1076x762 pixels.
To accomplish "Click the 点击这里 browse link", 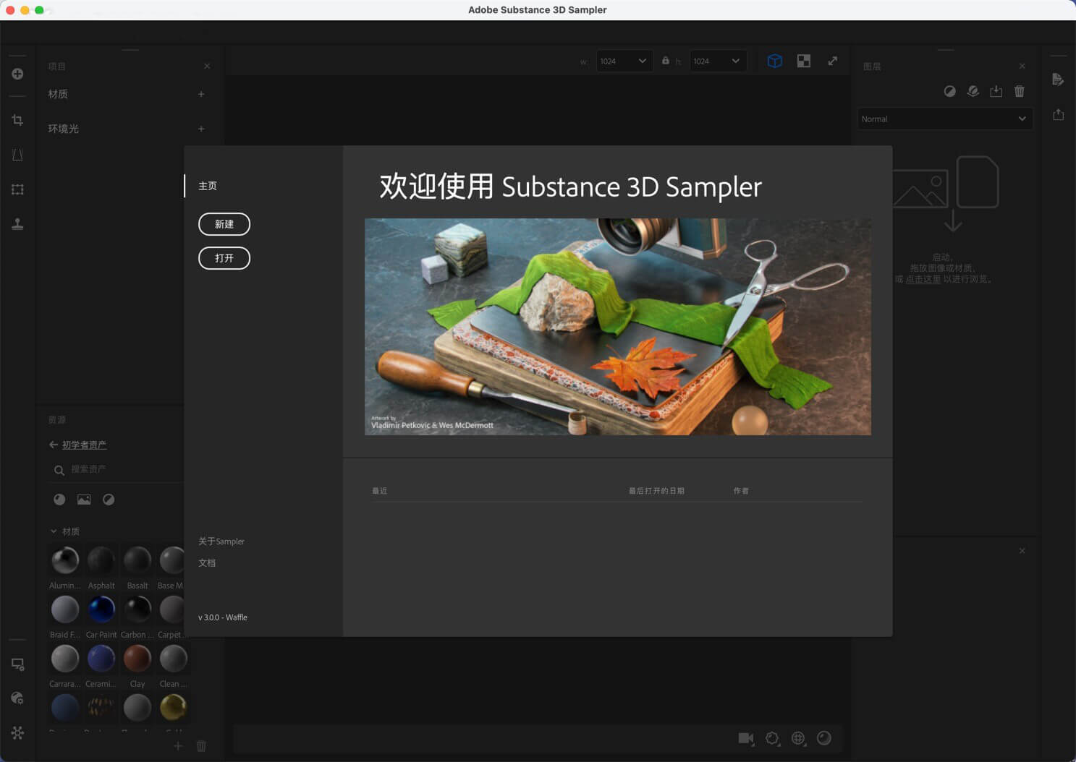I will tap(923, 279).
